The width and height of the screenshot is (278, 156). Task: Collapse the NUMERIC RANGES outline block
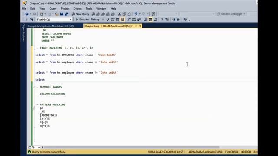[34, 87]
